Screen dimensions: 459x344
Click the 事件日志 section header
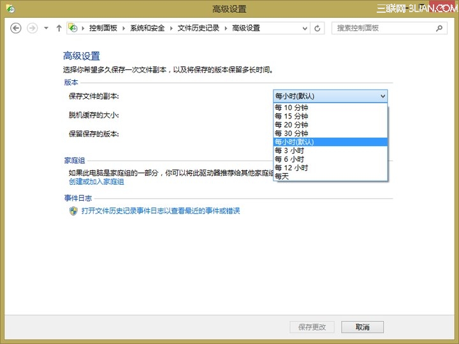[78, 198]
